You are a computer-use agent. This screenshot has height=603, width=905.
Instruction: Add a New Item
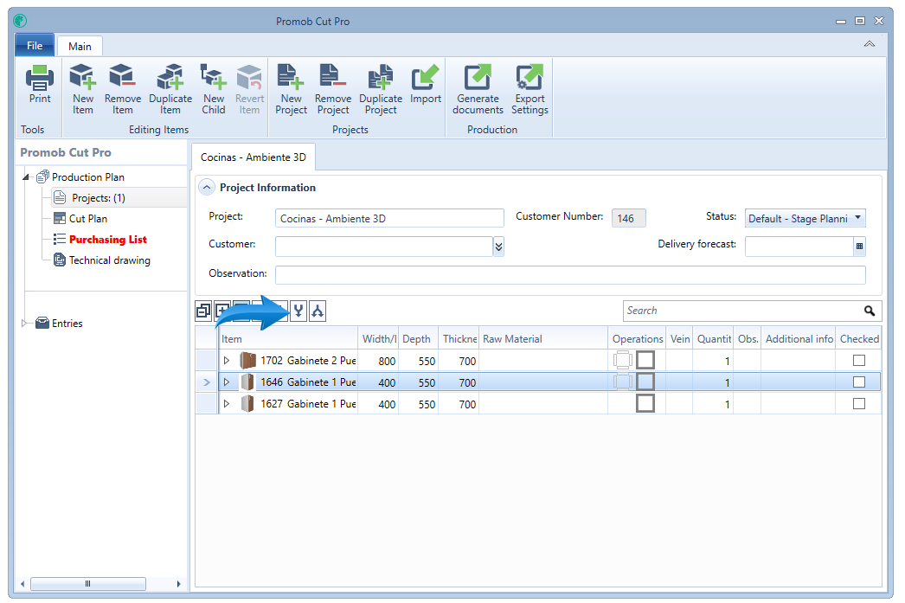click(82, 89)
